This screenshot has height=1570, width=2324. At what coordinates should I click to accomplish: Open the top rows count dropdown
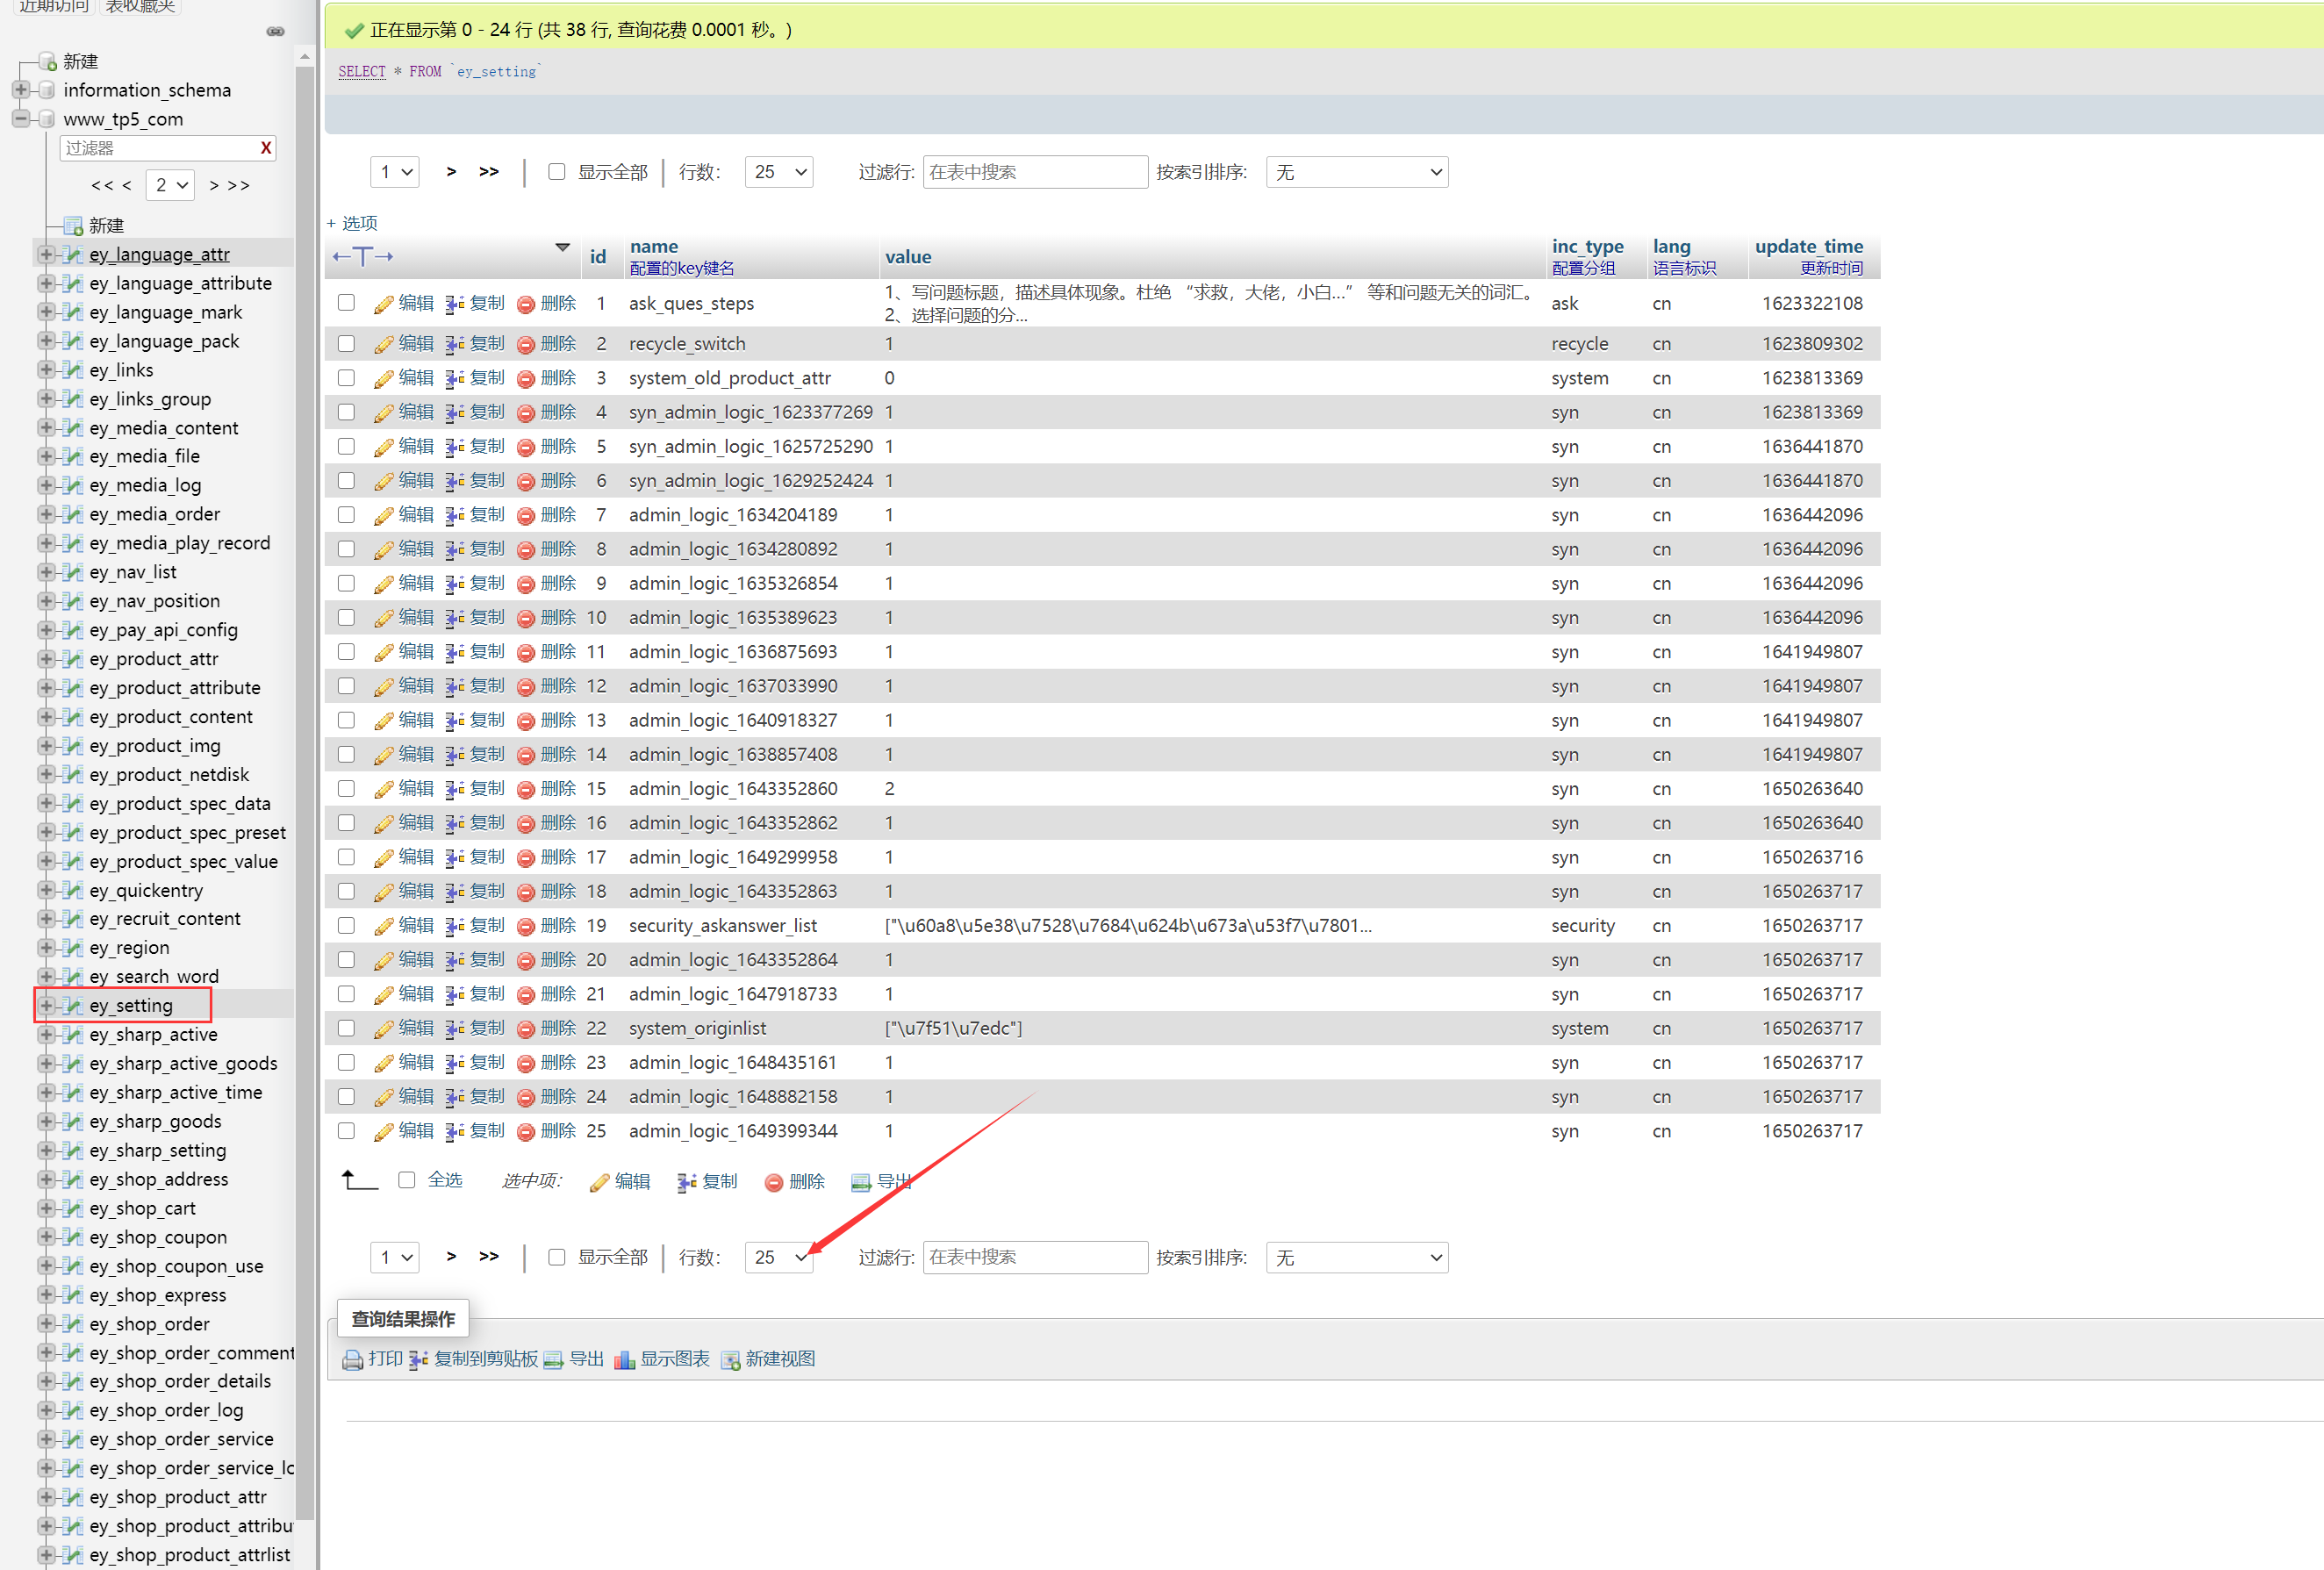click(x=779, y=172)
